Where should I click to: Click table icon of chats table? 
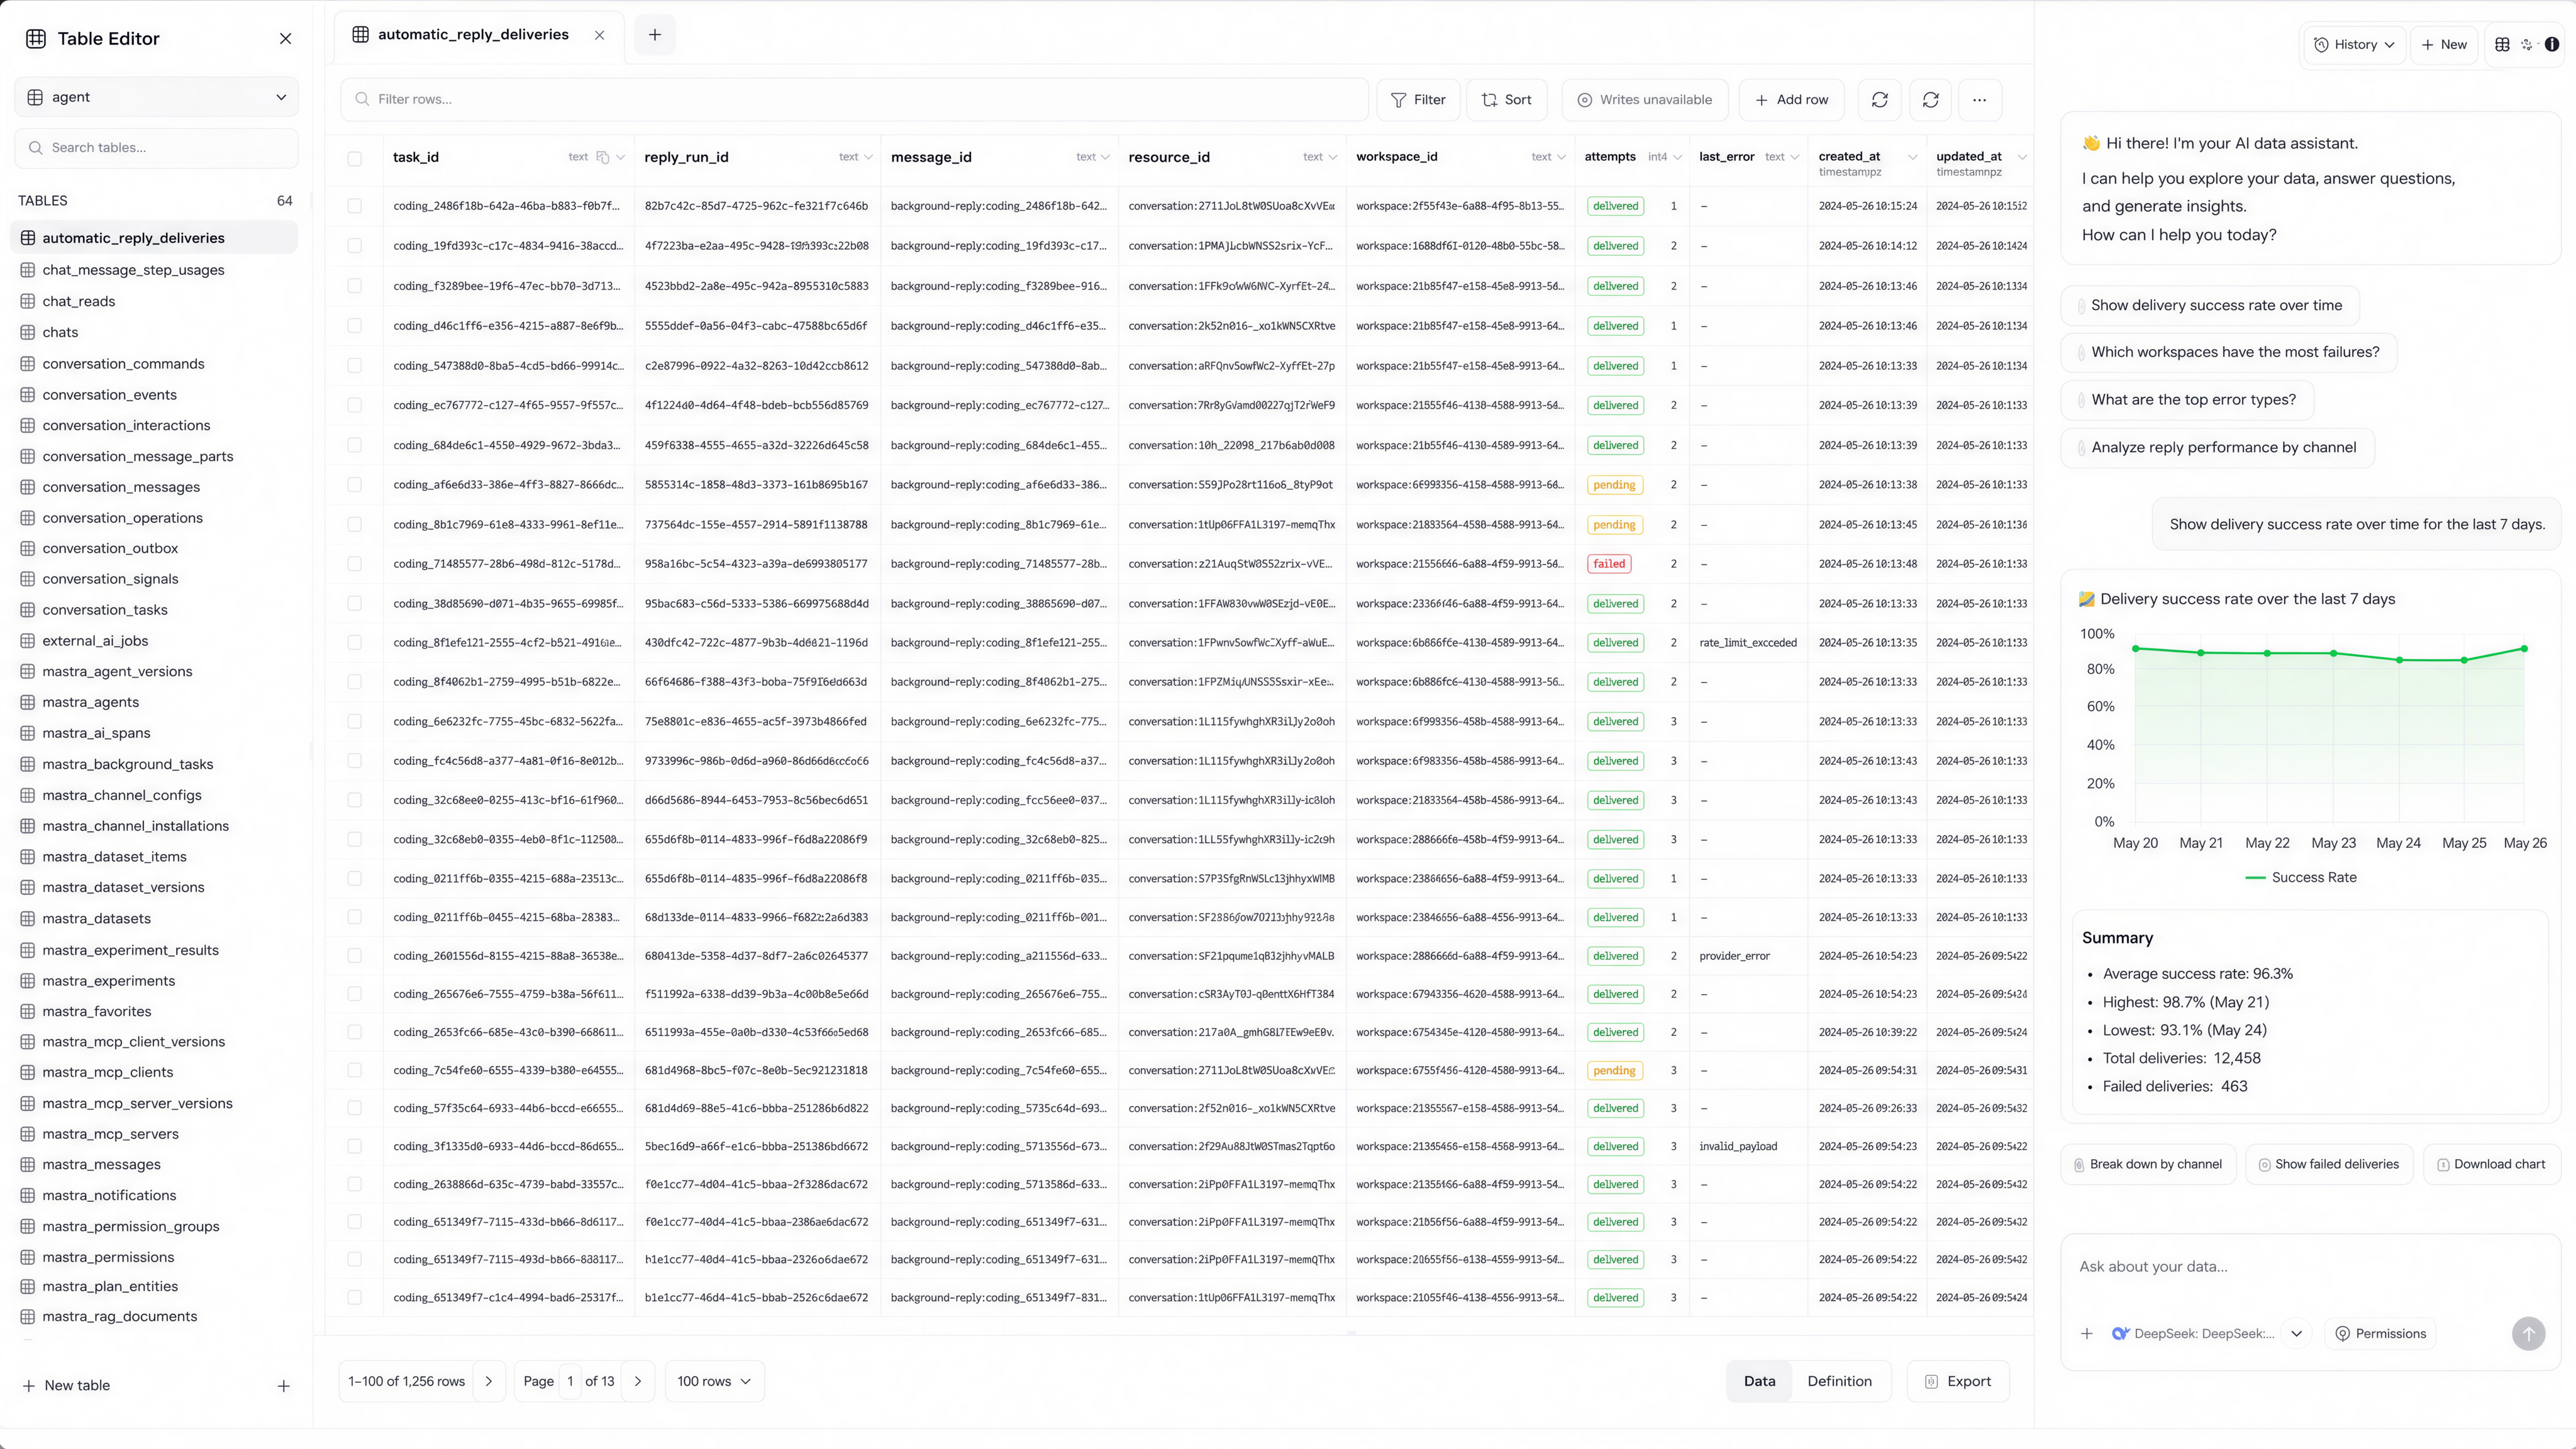(x=28, y=333)
